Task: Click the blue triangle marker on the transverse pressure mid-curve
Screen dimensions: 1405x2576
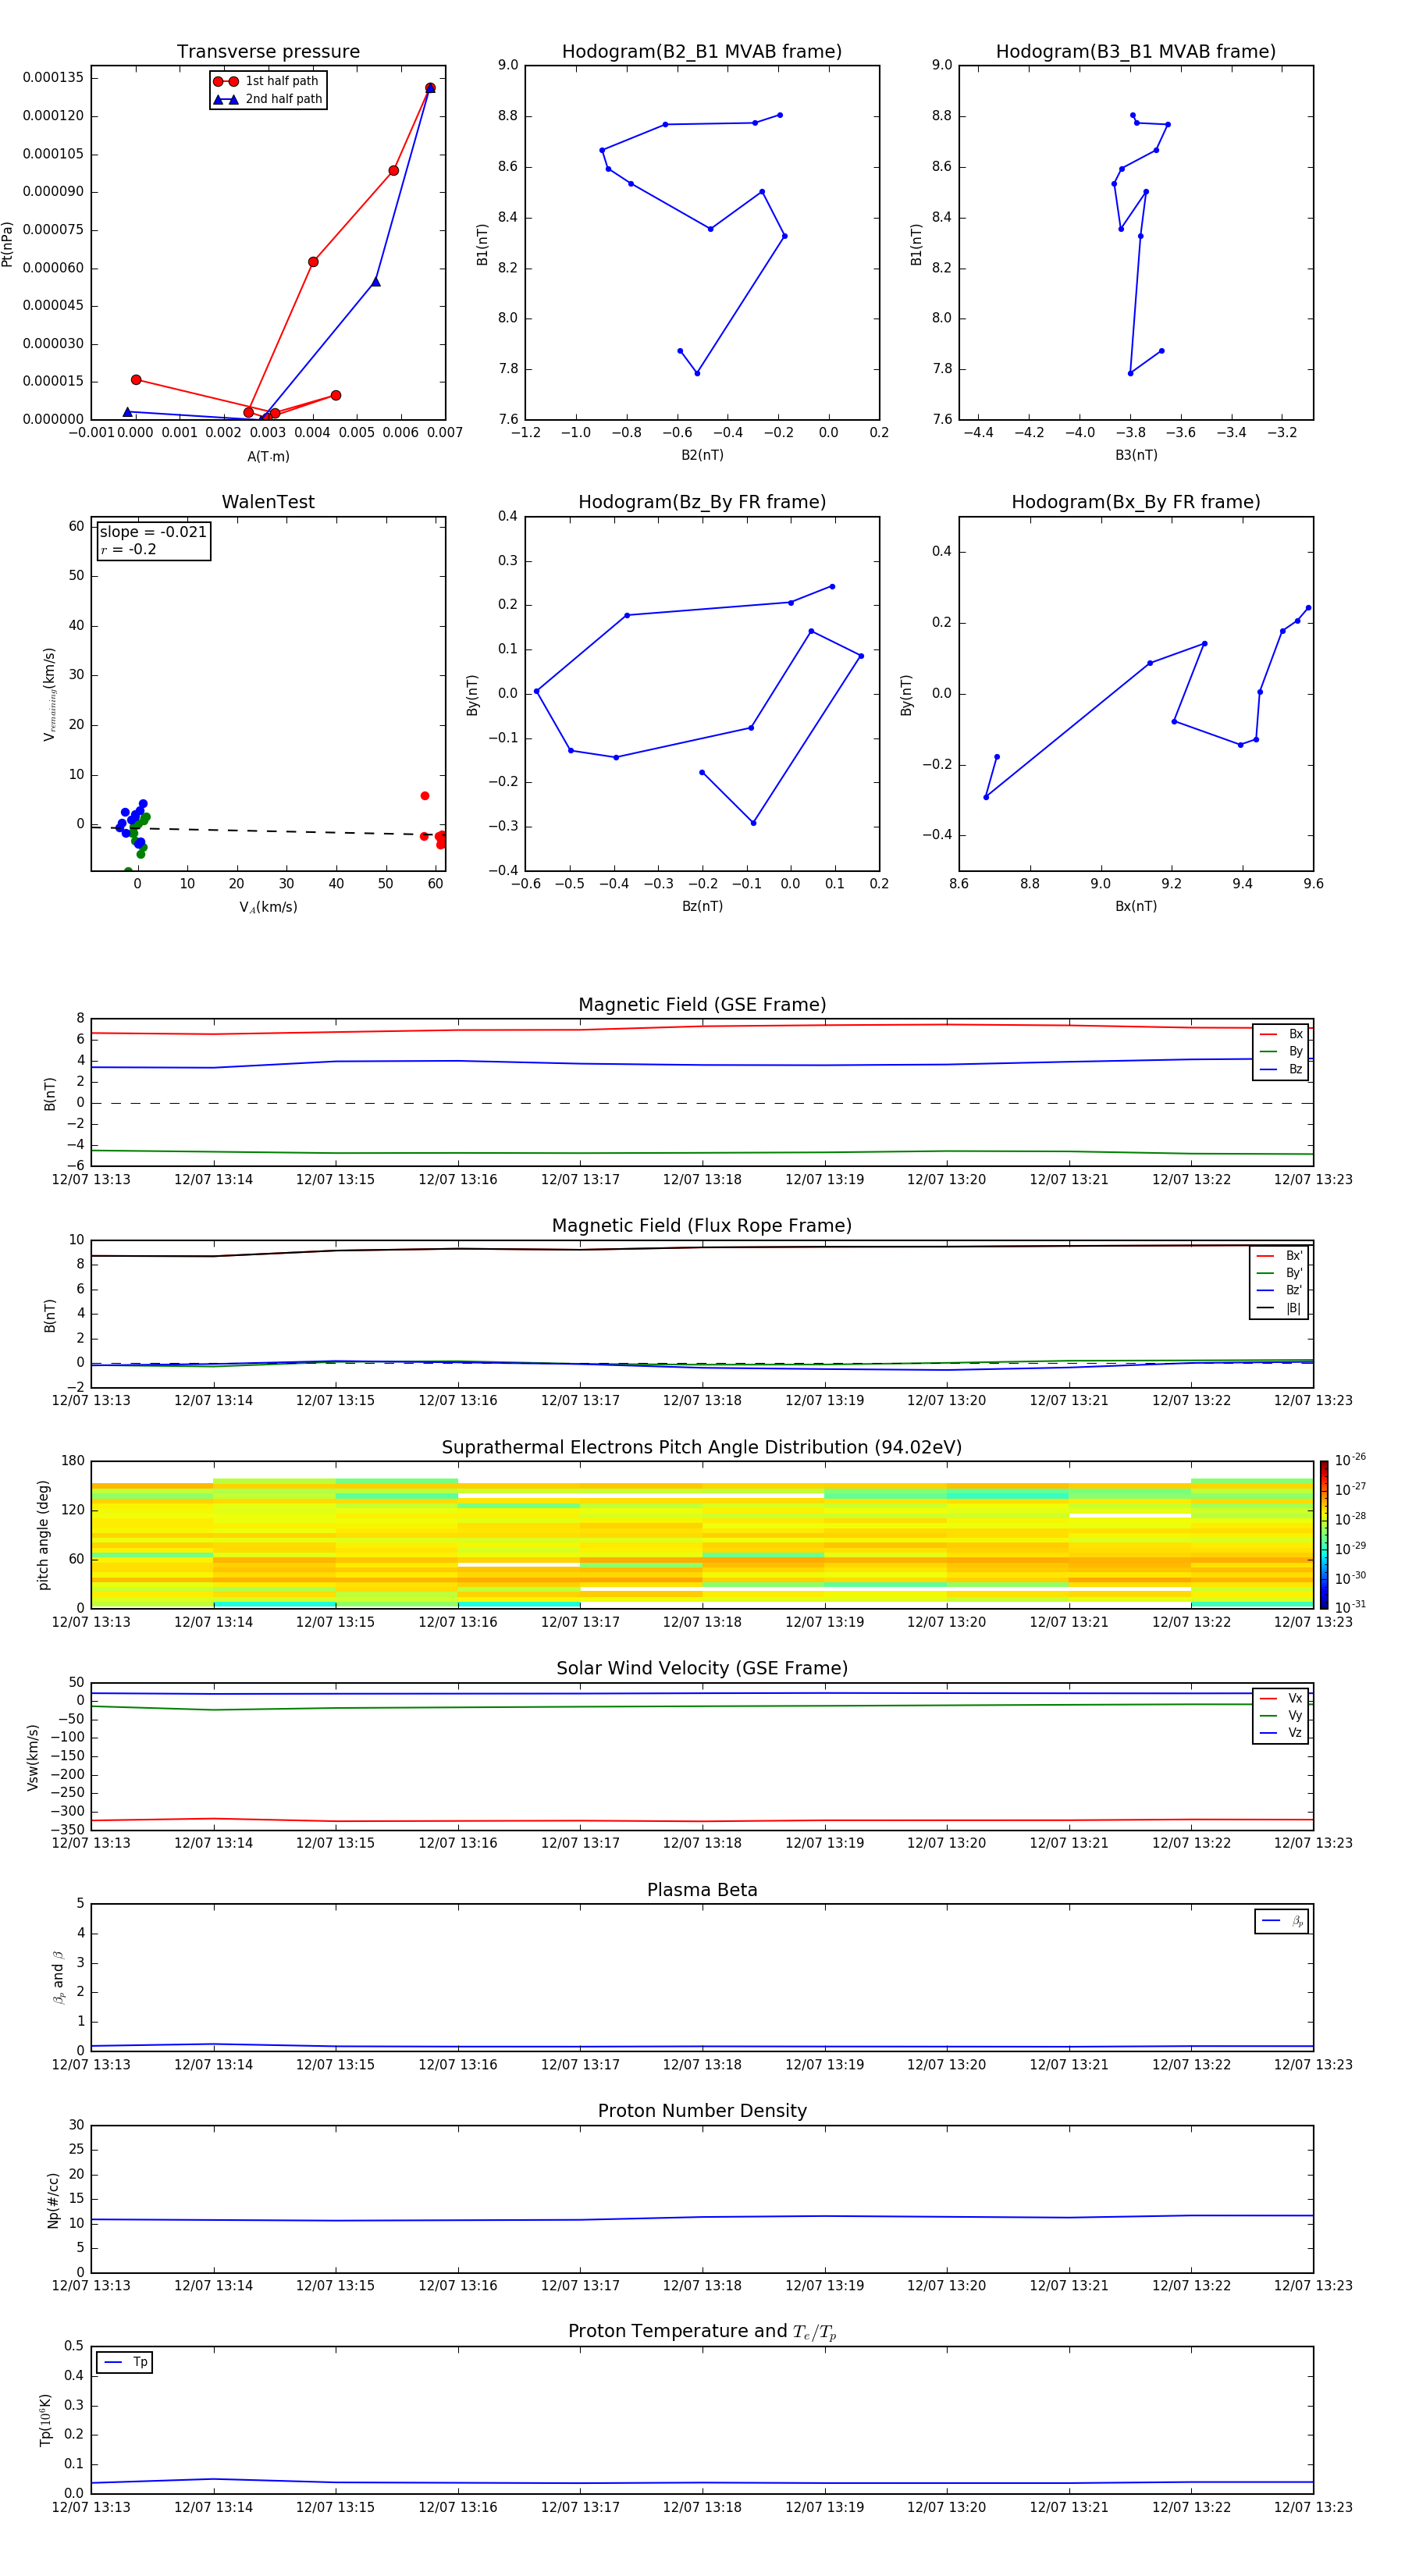Action: click(376, 282)
